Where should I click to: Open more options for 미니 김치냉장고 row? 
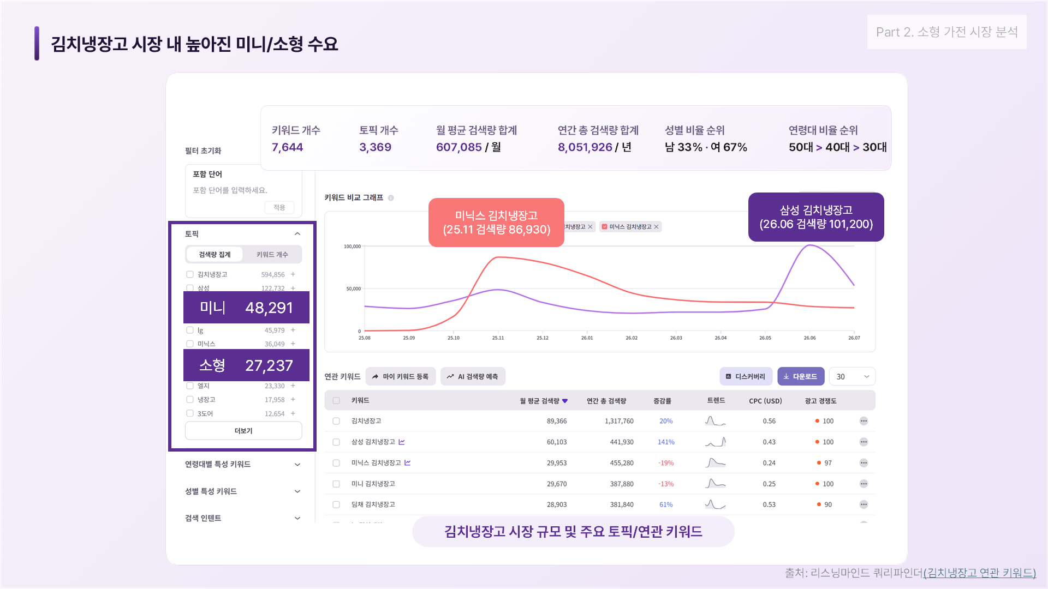coord(864,484)
